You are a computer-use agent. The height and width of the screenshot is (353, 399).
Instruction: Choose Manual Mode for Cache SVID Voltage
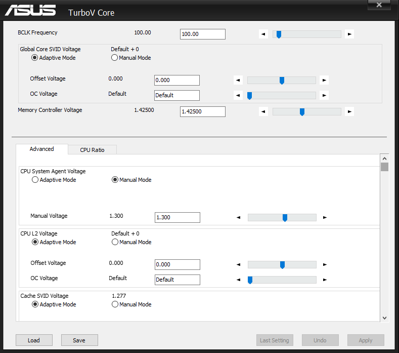[x=115, y=304]
